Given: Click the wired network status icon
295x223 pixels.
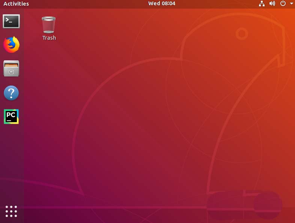Looking at the screenshot, I should [262, 4].
